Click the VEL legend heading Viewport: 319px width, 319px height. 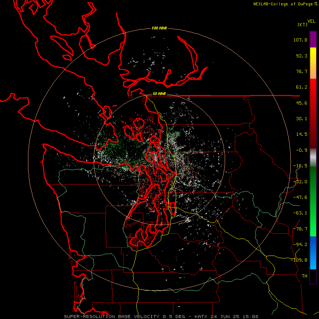[x=311, y=21]
